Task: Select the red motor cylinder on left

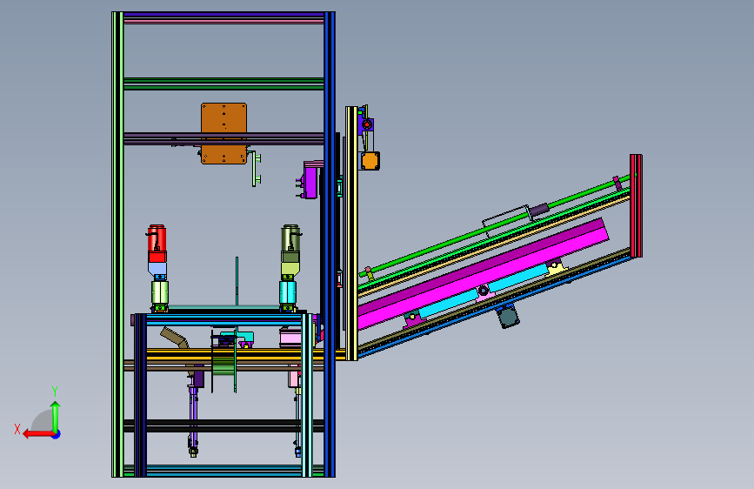Action: (157, 238)
